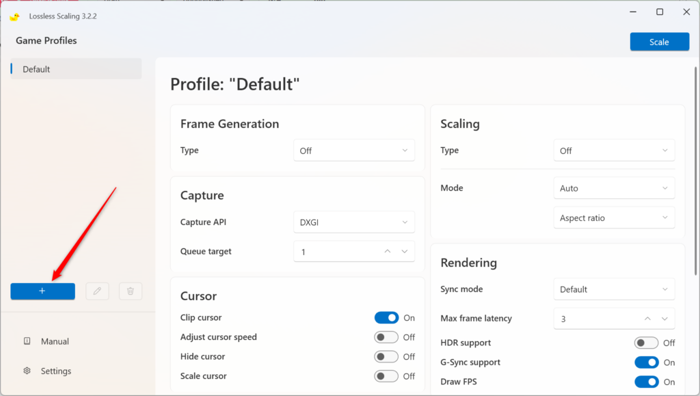Increase Max frame latency with up arrow
The image size is (700, 396).
coord(647,318)
